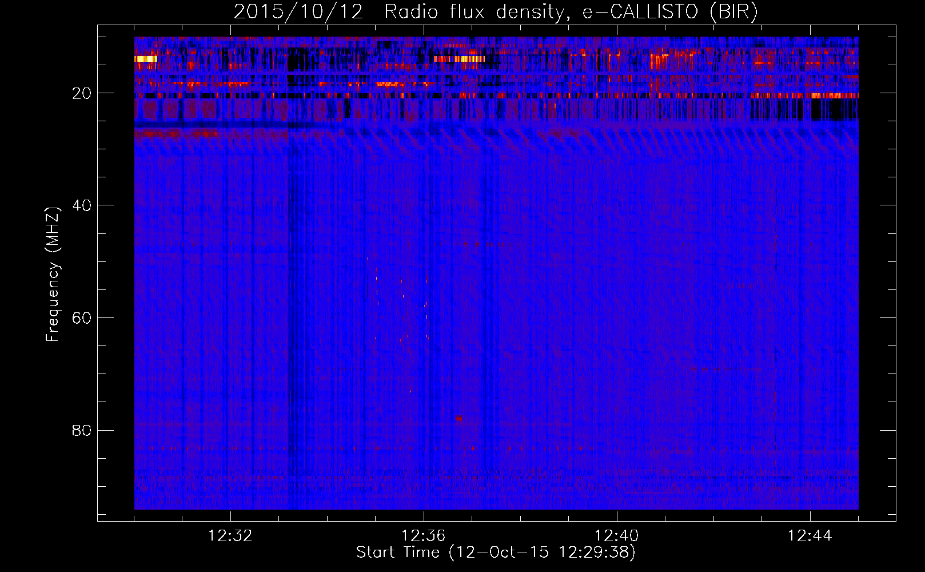
Task: Click the 'Start Time (12-Oct-15 12:29:38)' label
Action: tap(496, 553)
